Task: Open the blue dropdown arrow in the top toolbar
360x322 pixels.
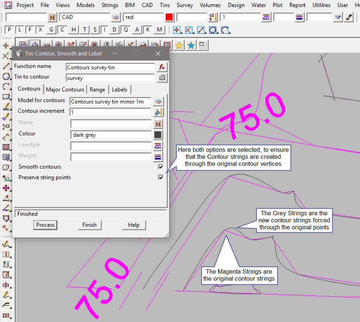Action: point(338,17)
